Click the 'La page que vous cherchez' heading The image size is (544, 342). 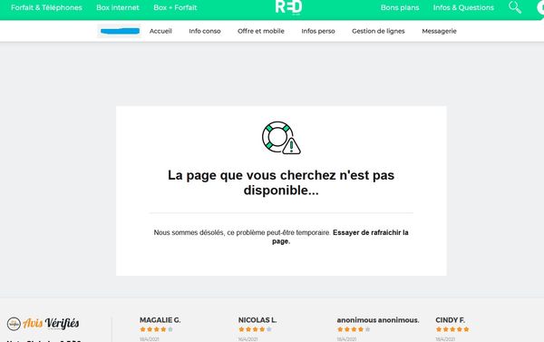coord(281,182)
